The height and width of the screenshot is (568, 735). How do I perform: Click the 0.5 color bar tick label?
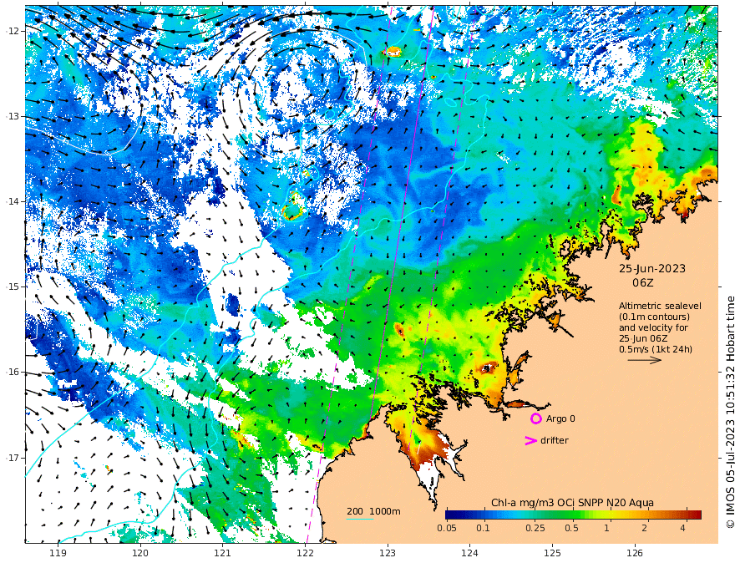[x=571, y=528]
